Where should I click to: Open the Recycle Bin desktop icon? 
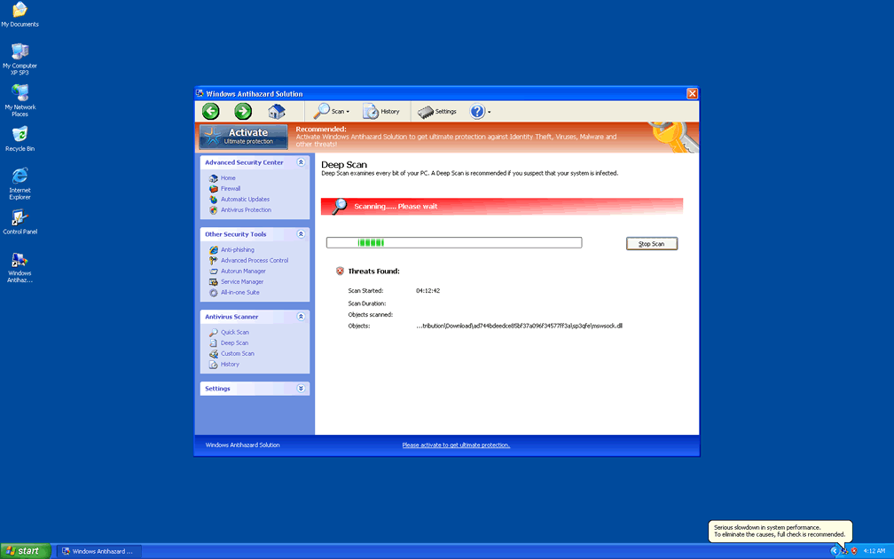(x=20, y=138)
